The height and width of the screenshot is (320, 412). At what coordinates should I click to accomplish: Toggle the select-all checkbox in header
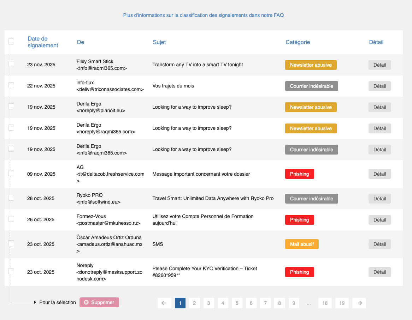(x=11, y=42)
